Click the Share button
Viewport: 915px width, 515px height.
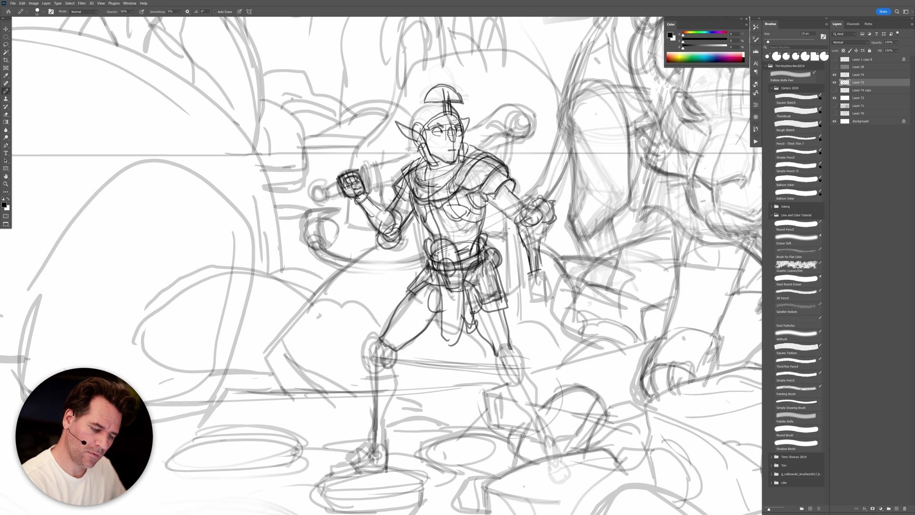[883, 11]
